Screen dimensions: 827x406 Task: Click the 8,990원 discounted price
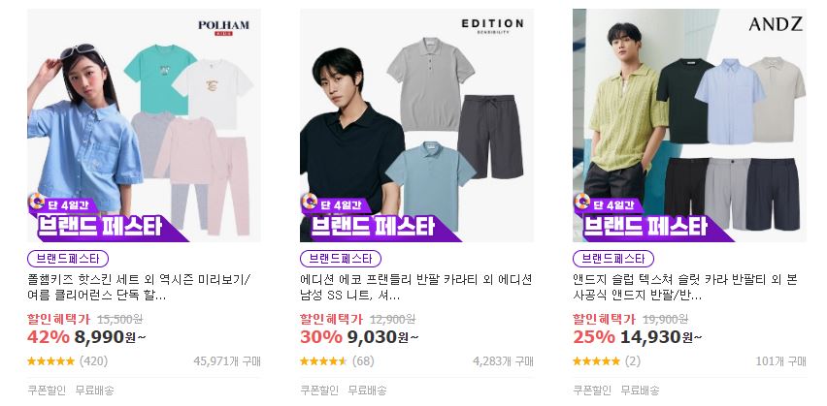111,337
